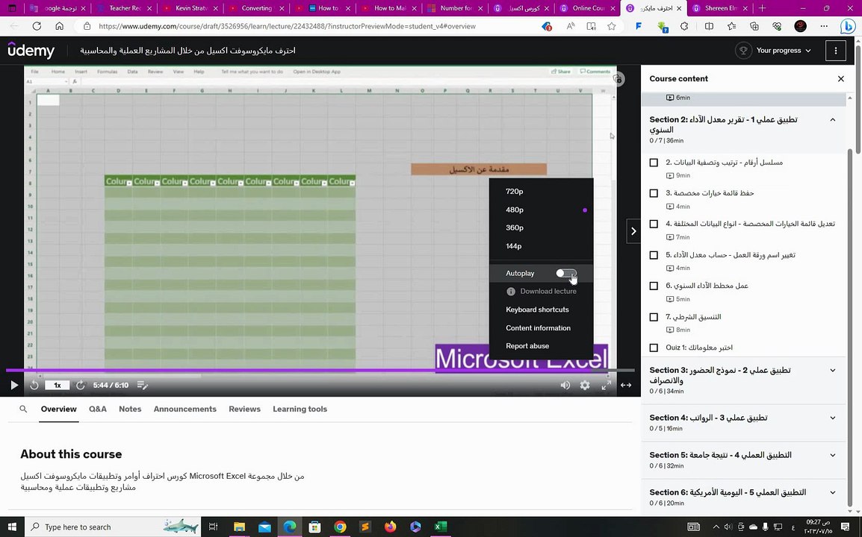Enter fullscreen video mode
862x537 pixels.
tap(606, 385)
